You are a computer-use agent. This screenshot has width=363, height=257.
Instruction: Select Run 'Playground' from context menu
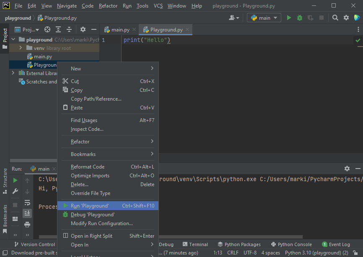[x=90, y=206]
